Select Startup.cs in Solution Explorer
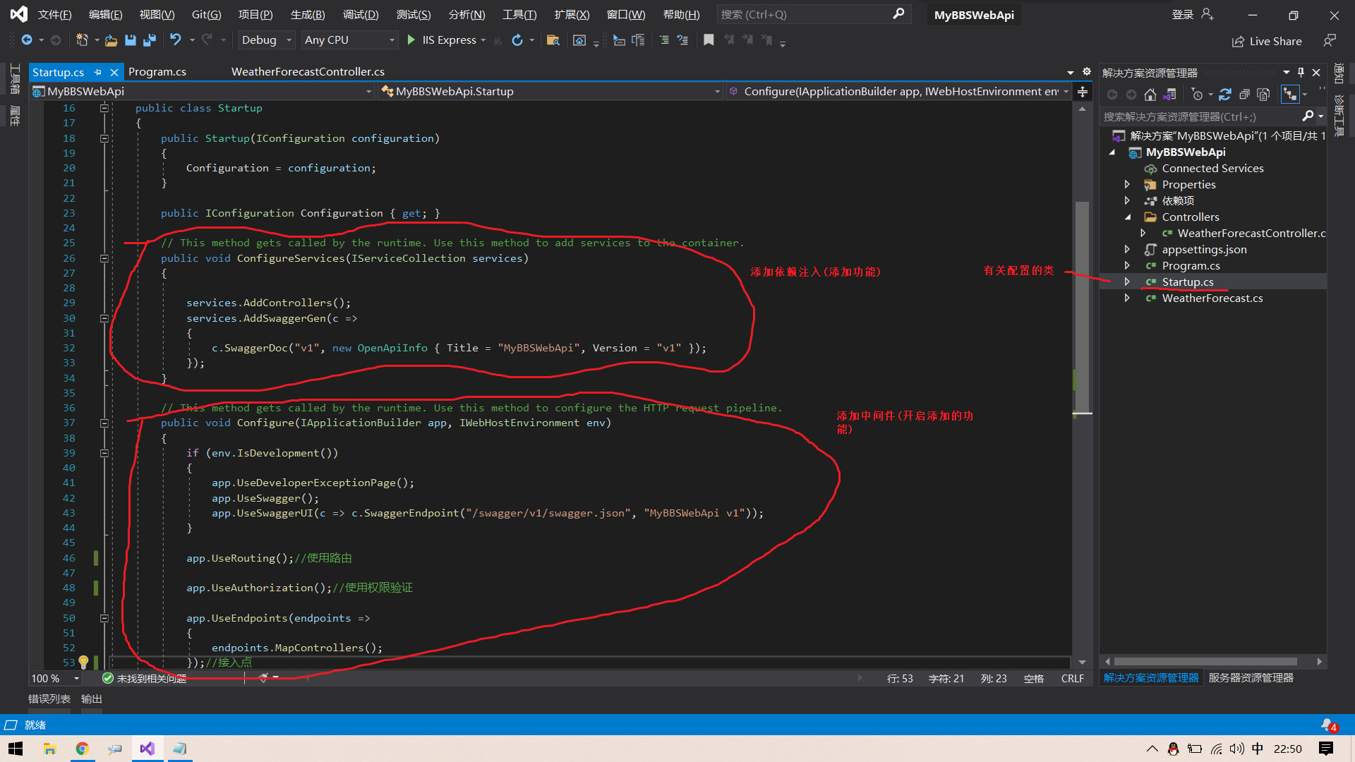Image resolution: width=1355 pixels, height=762 pixels. (1188, 282)
